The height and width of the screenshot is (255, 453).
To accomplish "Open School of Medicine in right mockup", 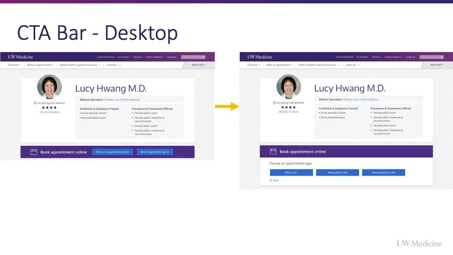I will point(393,57).
